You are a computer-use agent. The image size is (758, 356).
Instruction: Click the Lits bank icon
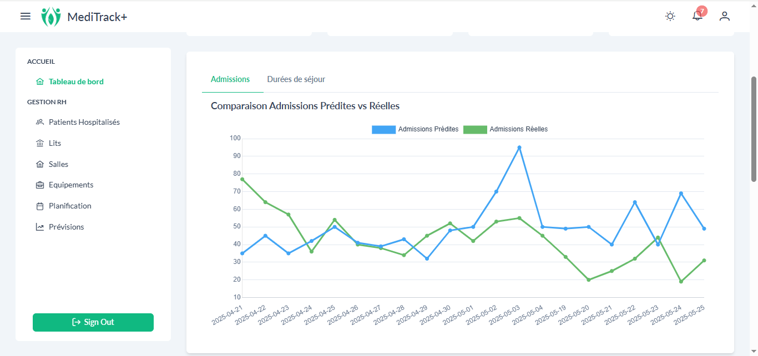pyautogui.click(x=39, y=143)
